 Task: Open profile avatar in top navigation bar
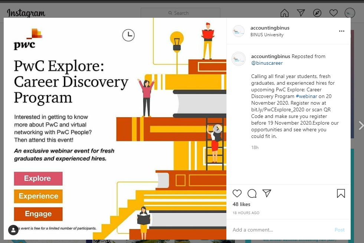(350, 13)
